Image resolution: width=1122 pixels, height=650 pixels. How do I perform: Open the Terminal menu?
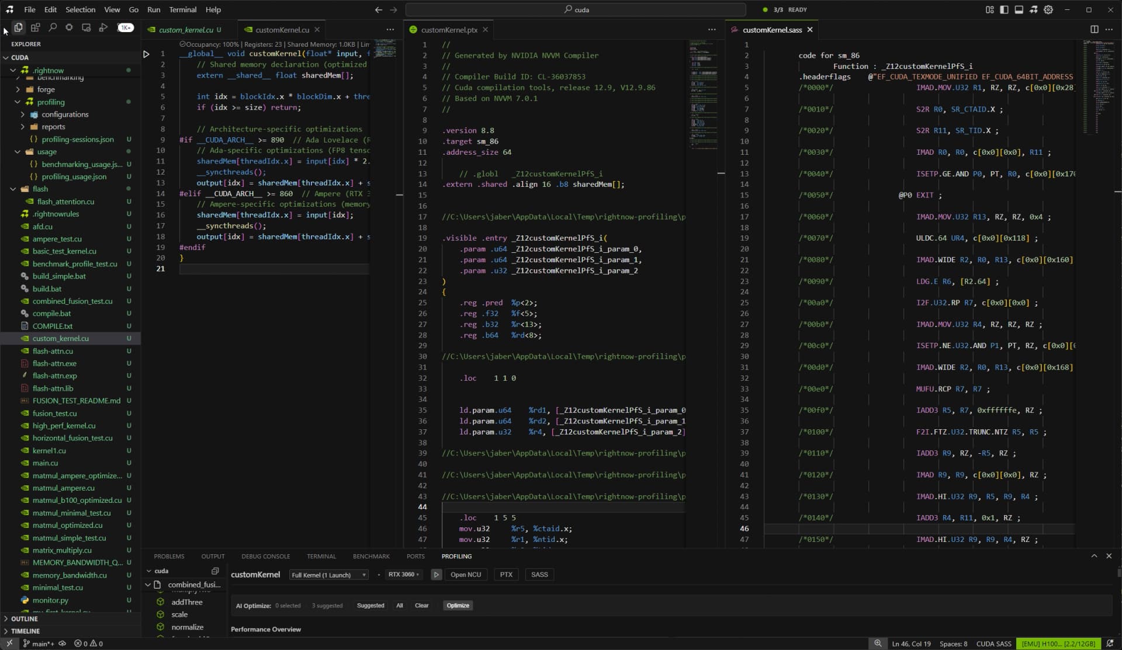(182, 9)
